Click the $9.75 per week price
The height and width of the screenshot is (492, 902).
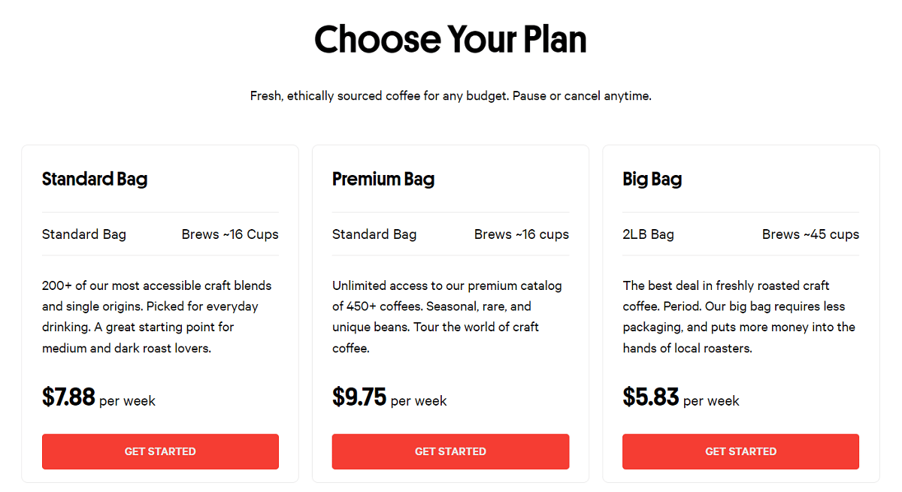pos(389,397)
